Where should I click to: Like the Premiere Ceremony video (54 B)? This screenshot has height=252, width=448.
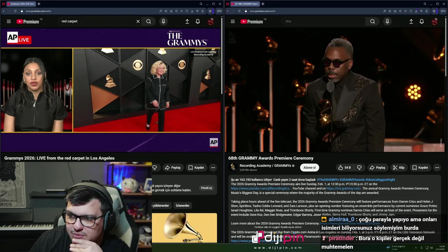click(x=344, y=168)
